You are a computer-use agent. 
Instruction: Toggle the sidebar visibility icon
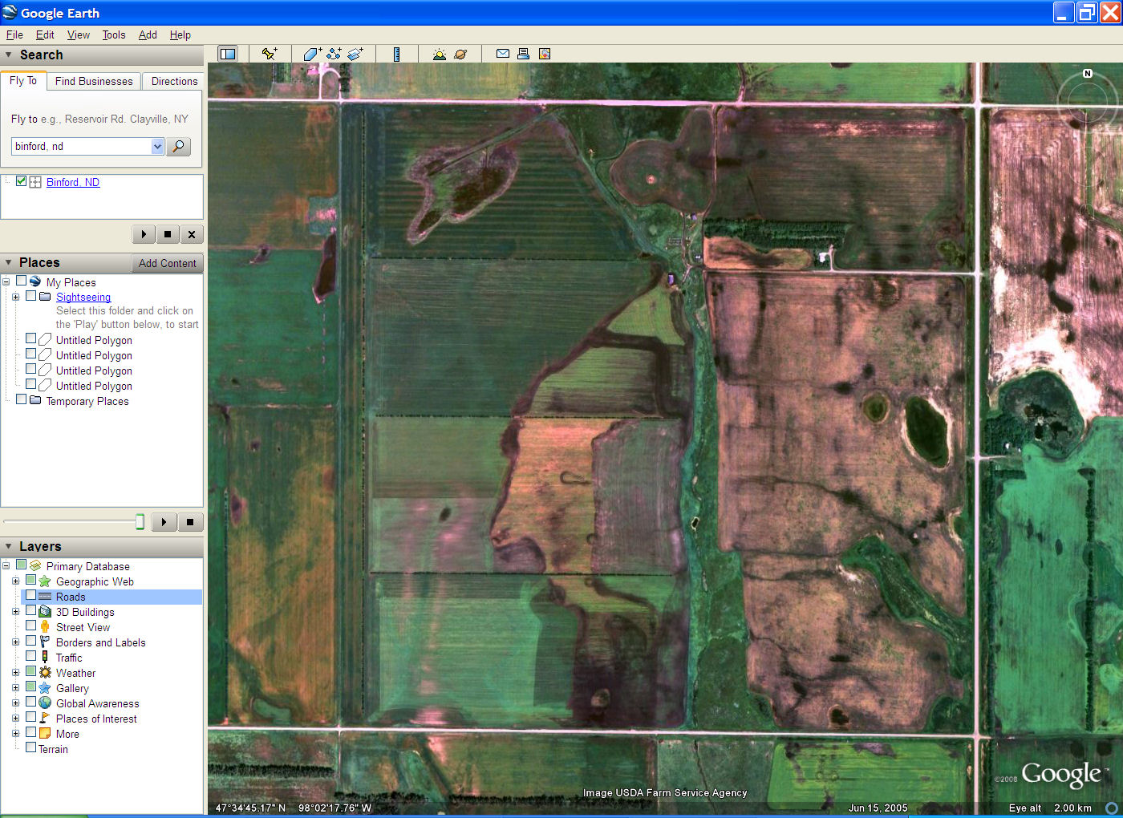coord(228,54)
